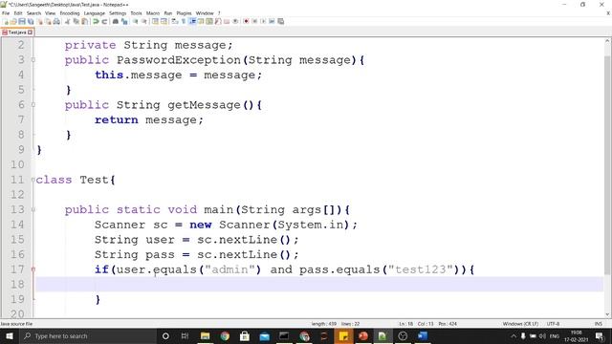Image resolution: width=612 pixels, height=344 pixels.
Task: Open the Plugins menu
Action: tap(184, 13)
